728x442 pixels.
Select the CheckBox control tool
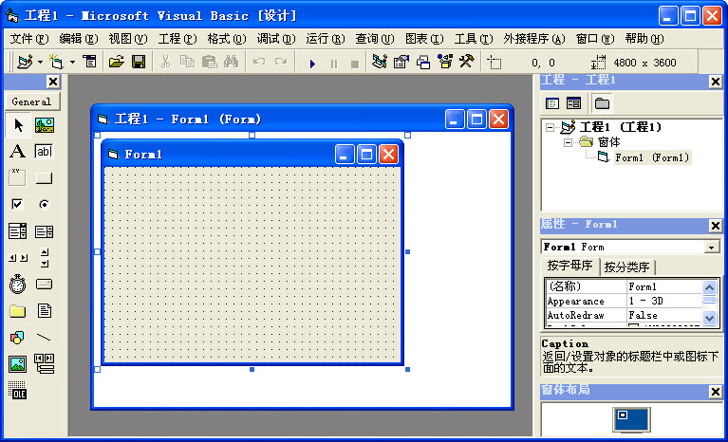[17, 204]
